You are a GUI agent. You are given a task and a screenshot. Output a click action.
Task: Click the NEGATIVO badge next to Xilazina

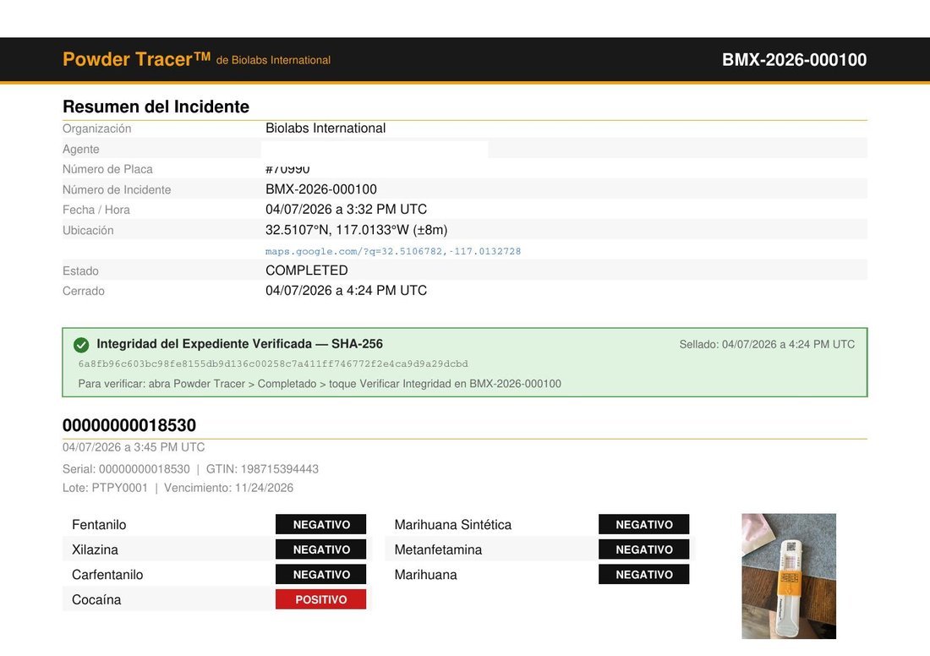click(321, 549)
